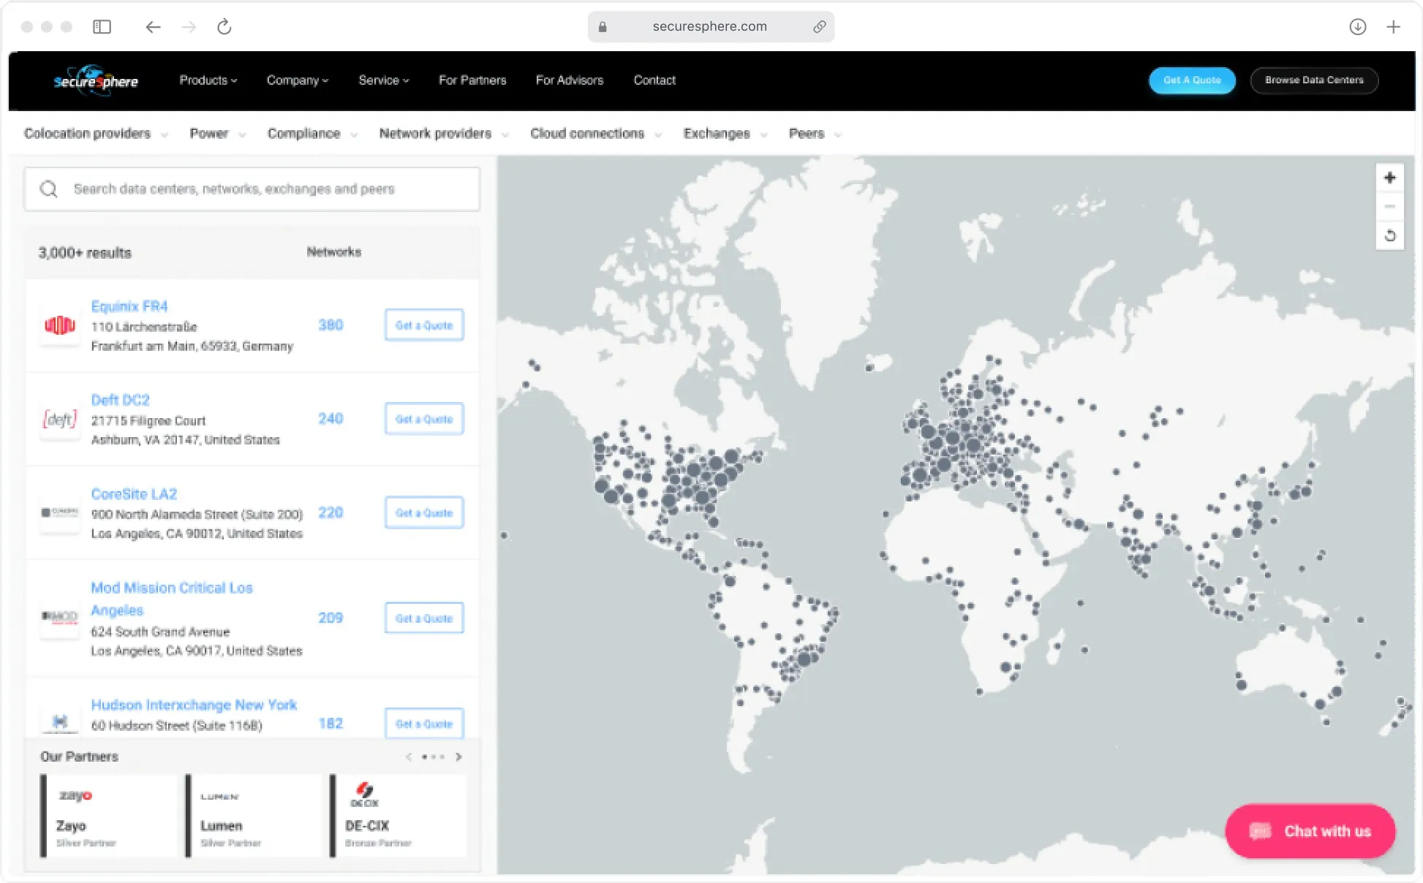Go to the For Partners page
This screenshot has width=1423, height=883.
pyautogui.click(x=472, y=80)
